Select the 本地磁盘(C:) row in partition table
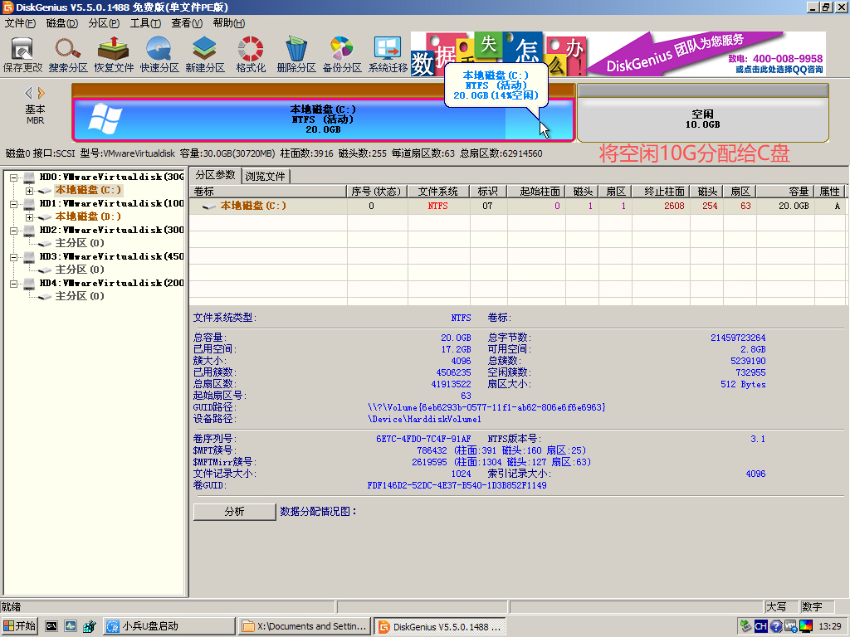This screenshot has height=637, width=850. point(253,206)
